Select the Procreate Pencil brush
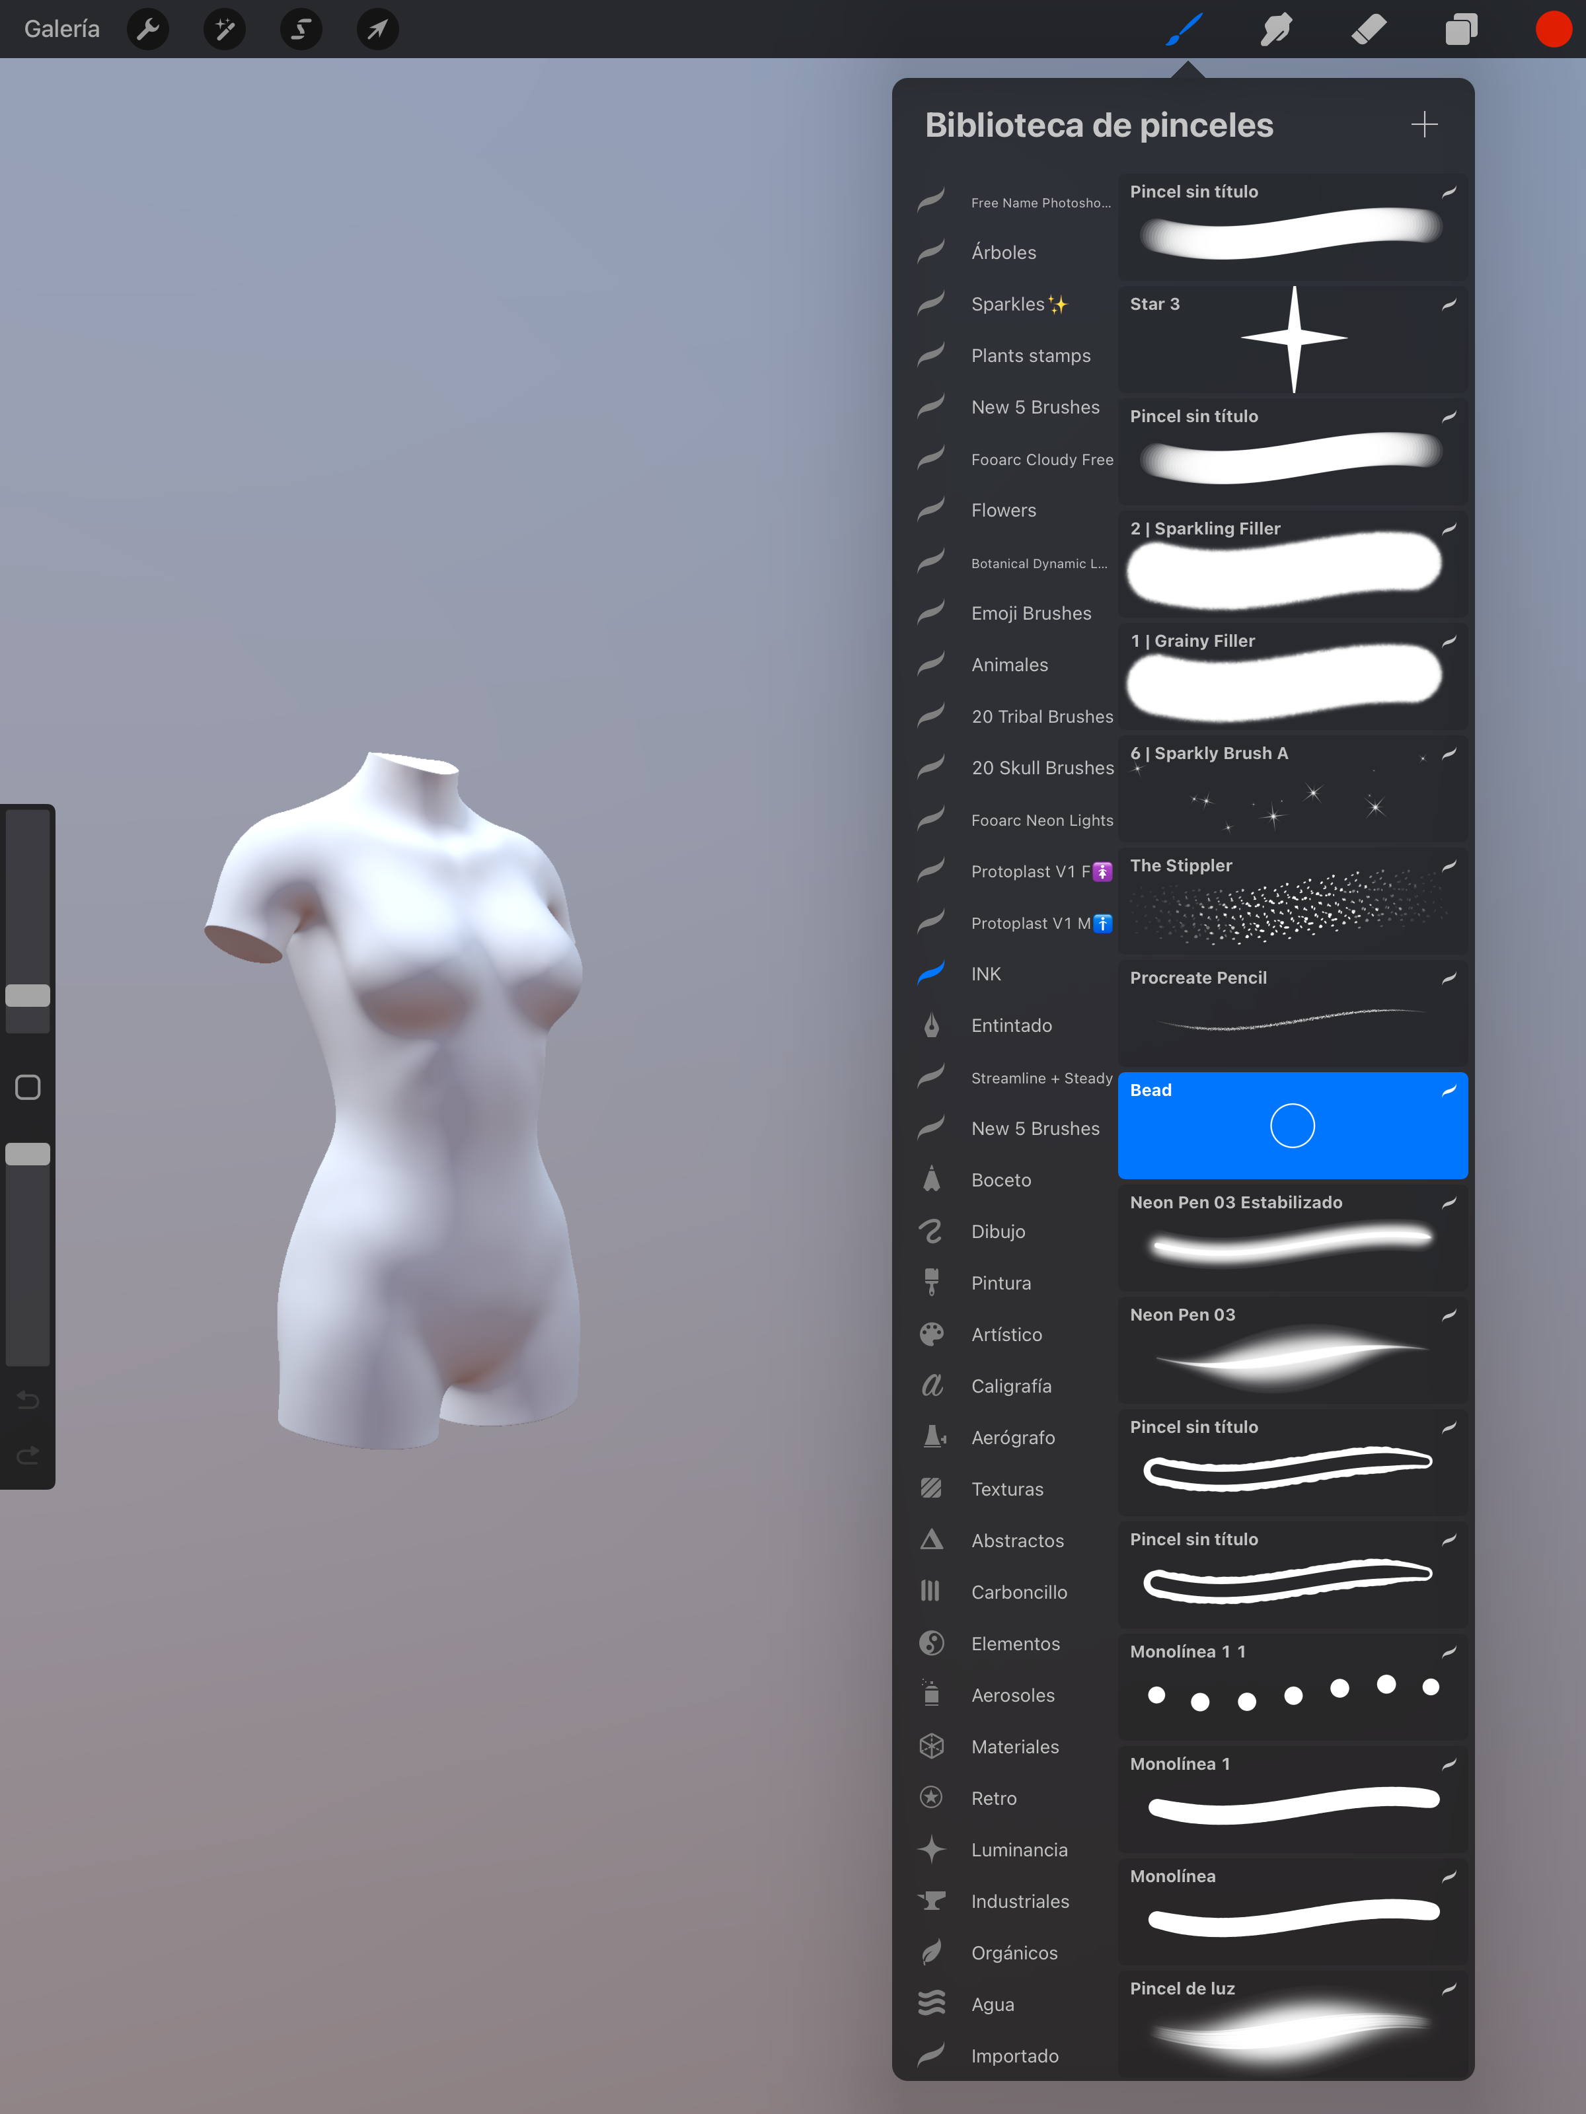Image resolution: width=1586 pixels, height=2114 pixels. pos(1293,1013)
